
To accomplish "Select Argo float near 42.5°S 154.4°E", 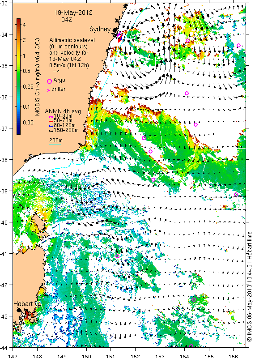I will (194, 299).
